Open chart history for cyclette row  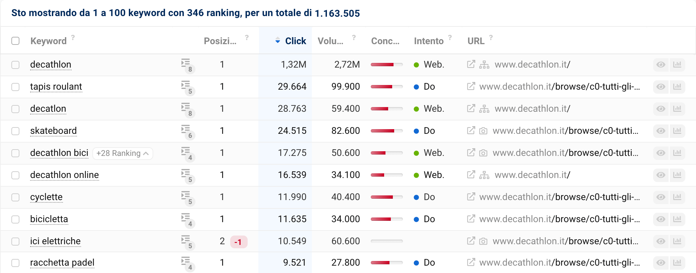click(x=677, y=197)
